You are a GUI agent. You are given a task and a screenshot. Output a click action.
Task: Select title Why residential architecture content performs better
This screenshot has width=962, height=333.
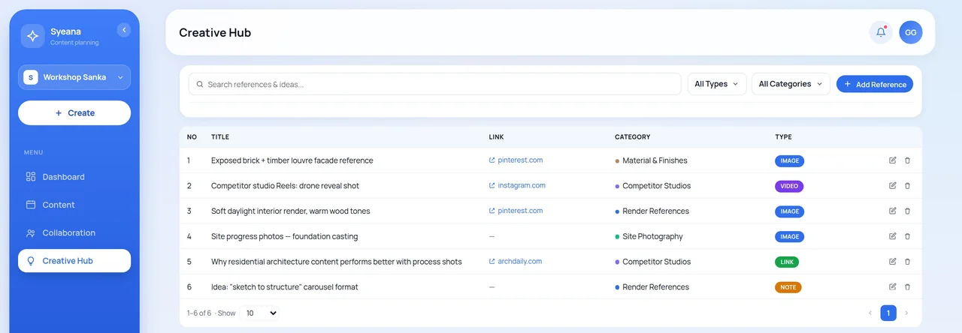336,262
